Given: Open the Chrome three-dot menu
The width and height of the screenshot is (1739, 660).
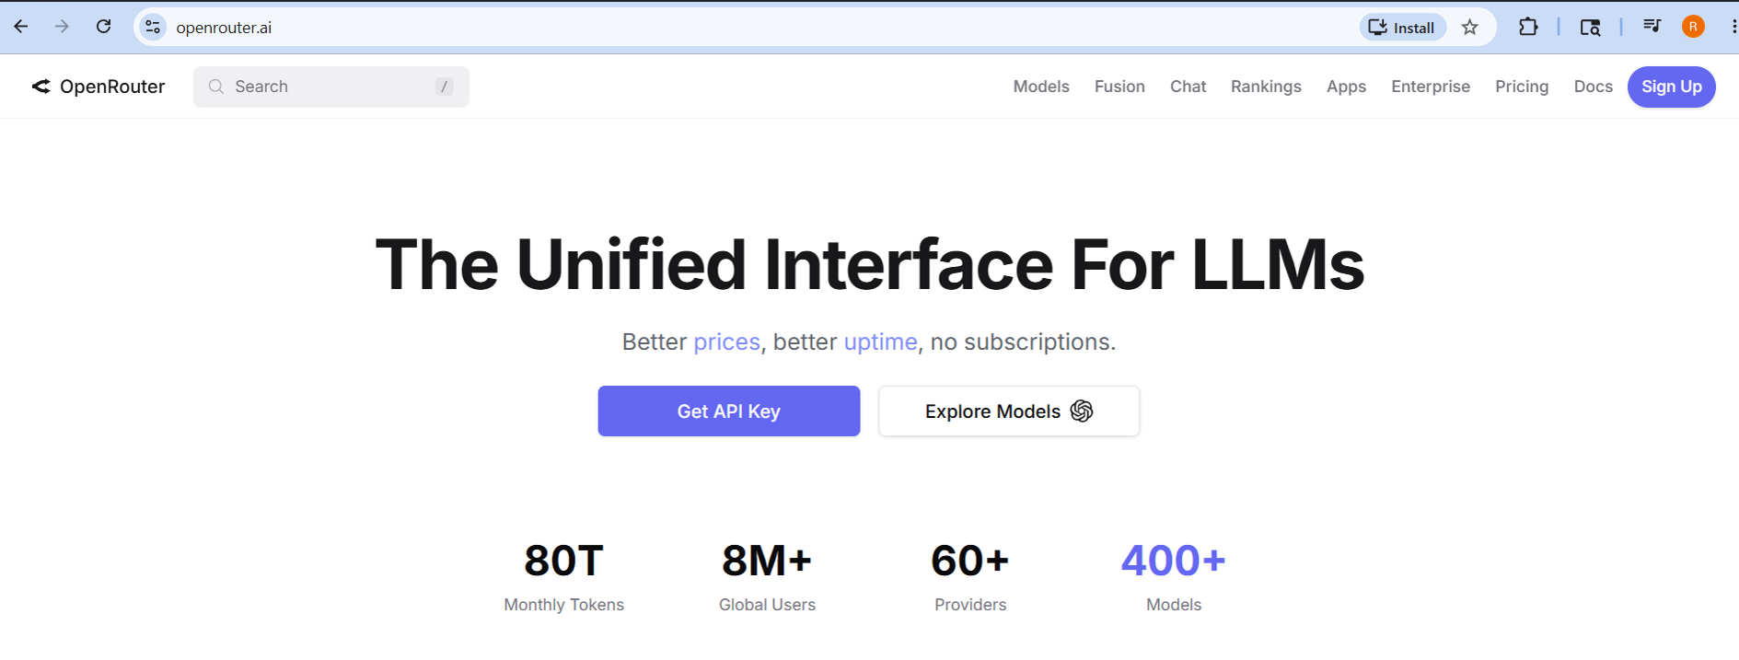Looking at the screenshot, I should tap(1733, 27).
